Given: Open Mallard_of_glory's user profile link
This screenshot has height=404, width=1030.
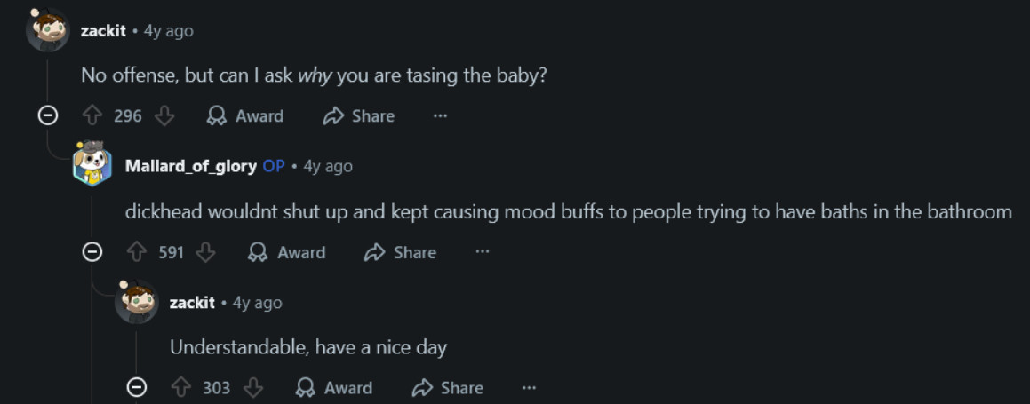Looking at the screenshot, I should [191, 166].
